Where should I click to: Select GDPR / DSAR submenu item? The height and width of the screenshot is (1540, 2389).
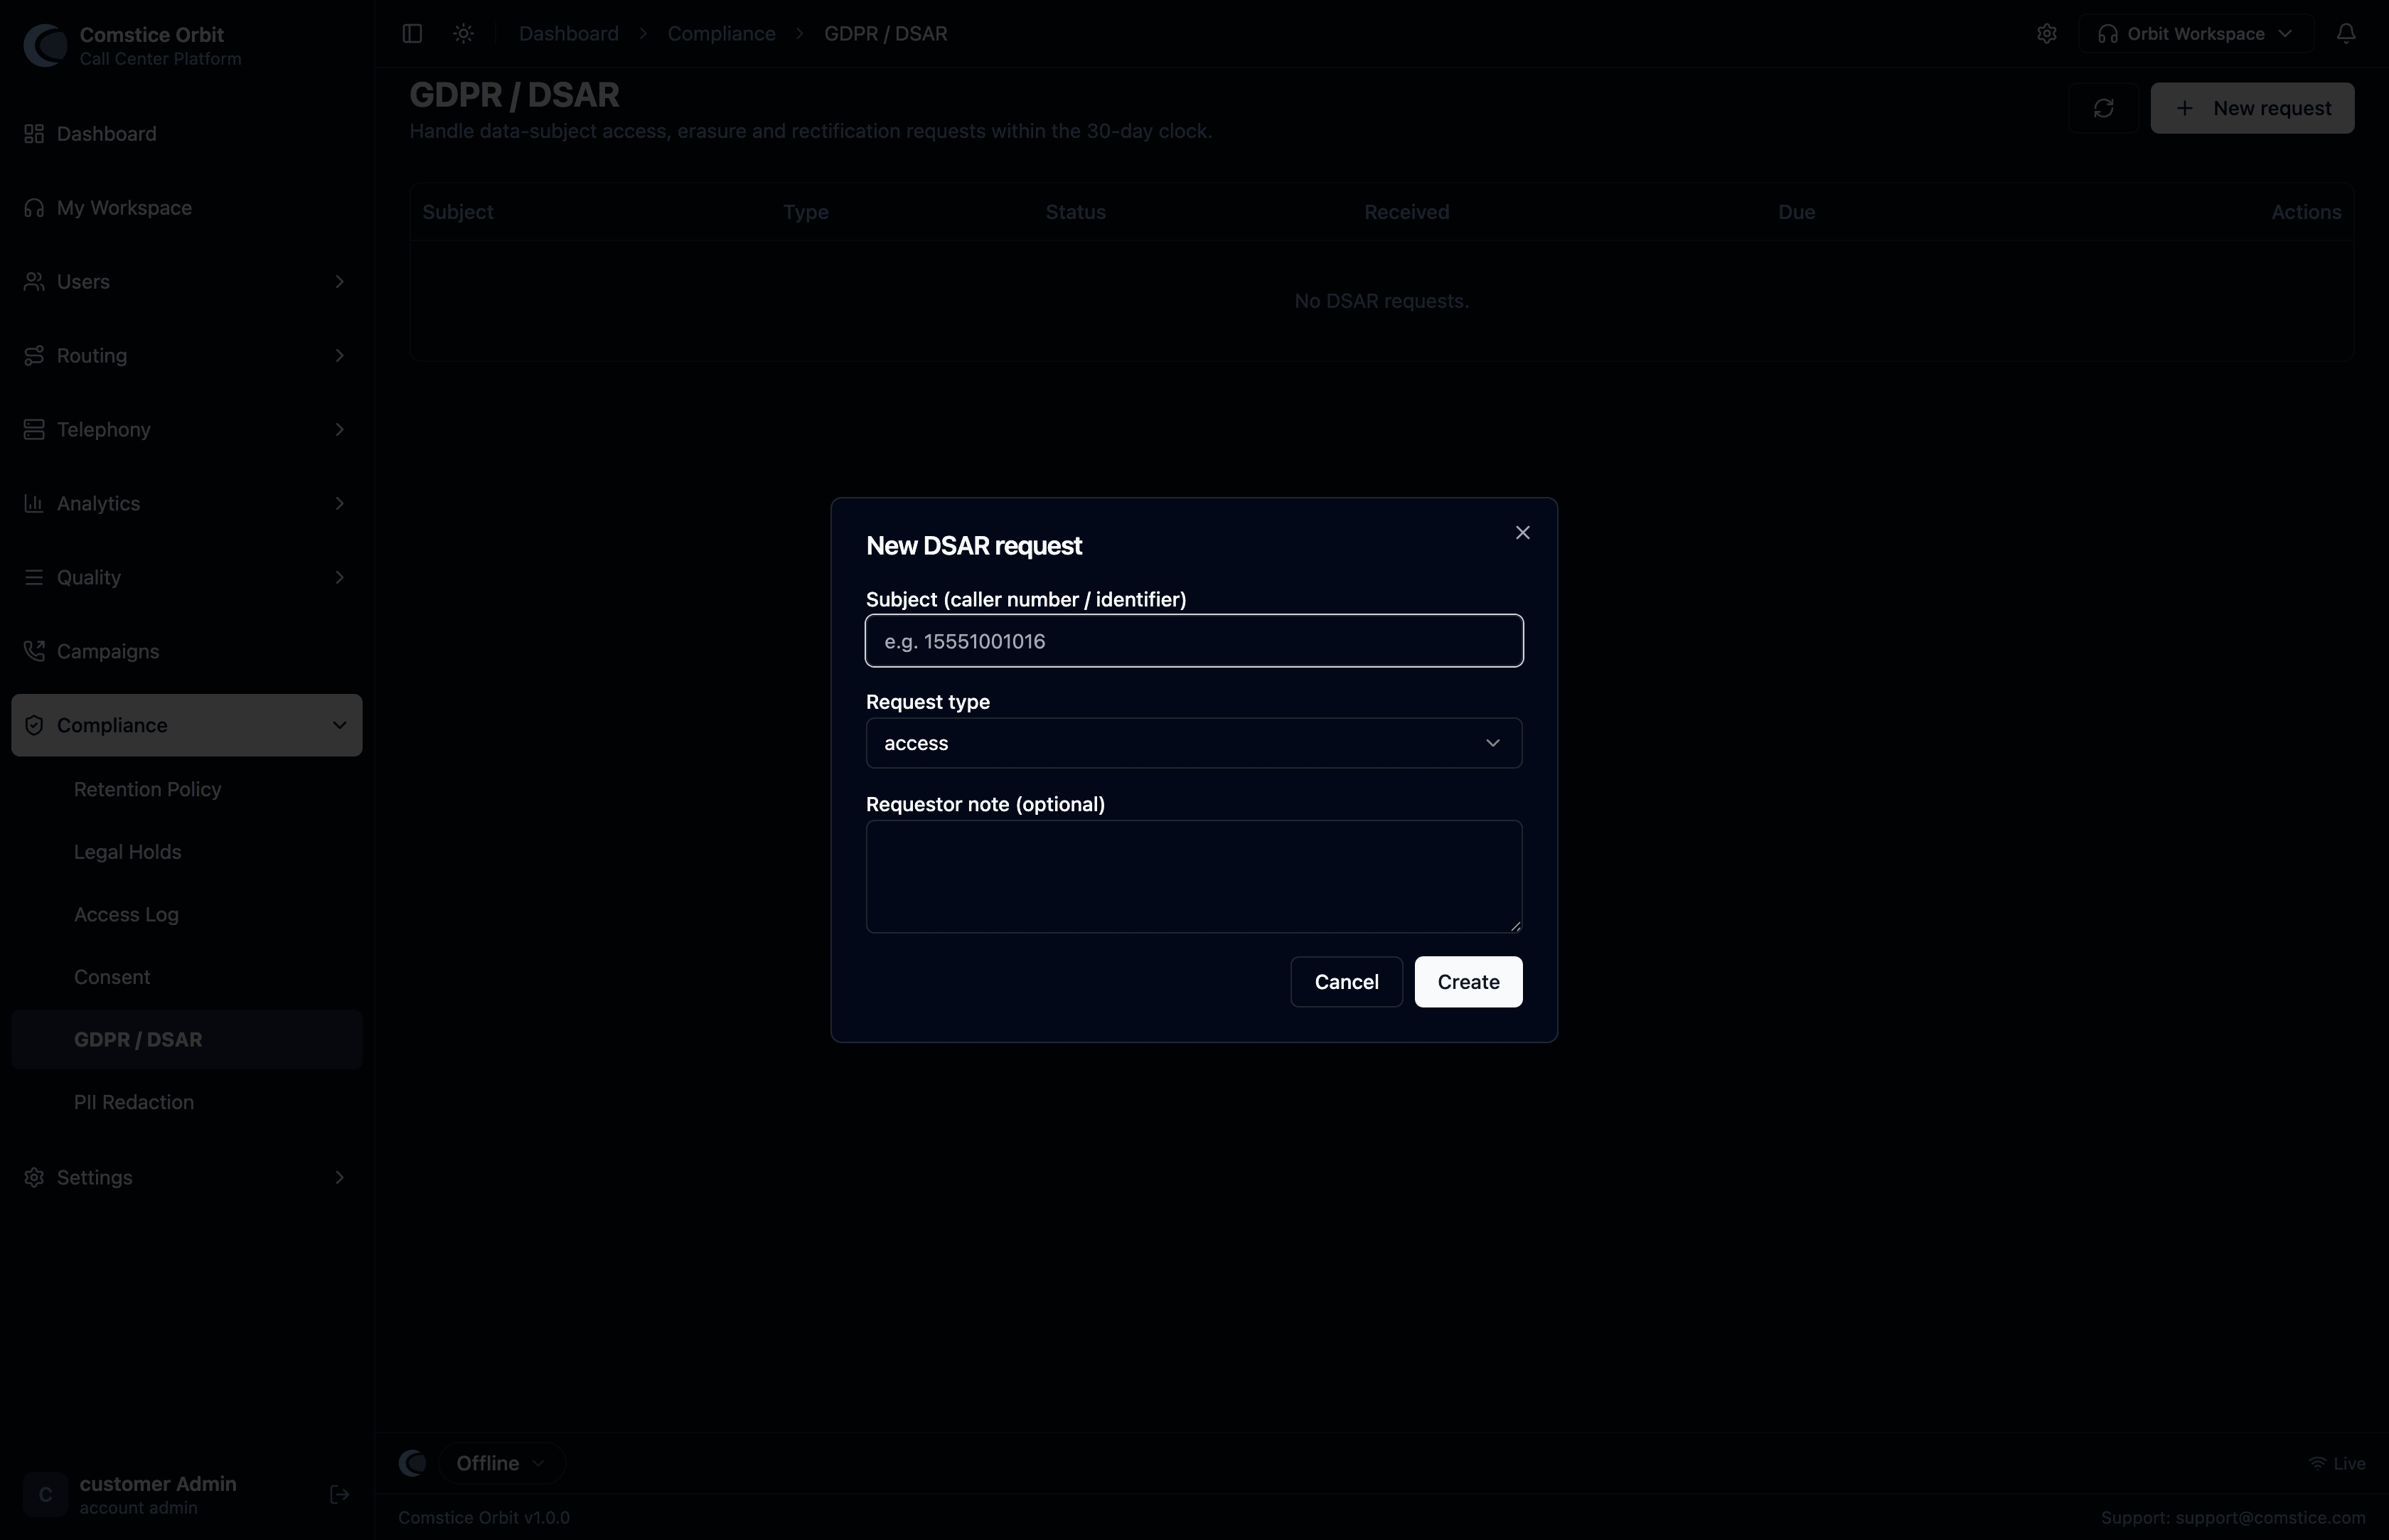click(x=187, y=1040)
